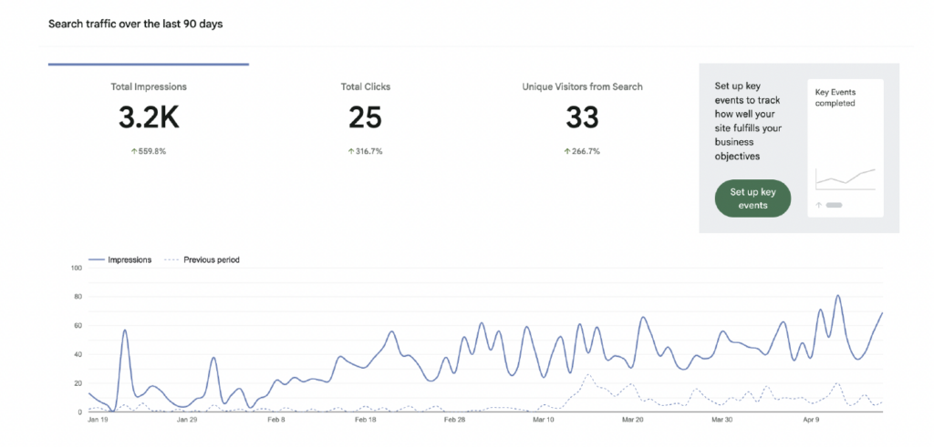Click the 3.2K impressions value
934x447 pixels.
149,117
